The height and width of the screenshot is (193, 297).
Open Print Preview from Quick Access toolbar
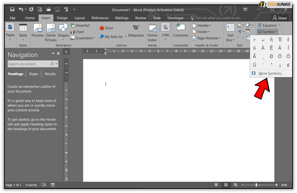pyautogui.click(x=40, y=10)
